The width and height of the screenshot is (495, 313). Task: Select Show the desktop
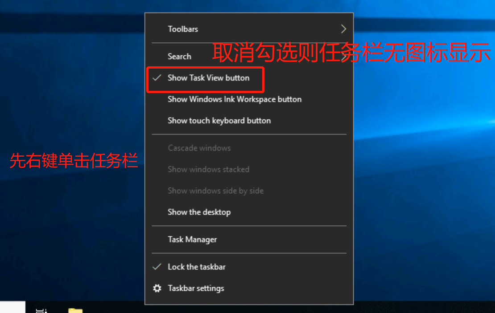coord(199,212)
